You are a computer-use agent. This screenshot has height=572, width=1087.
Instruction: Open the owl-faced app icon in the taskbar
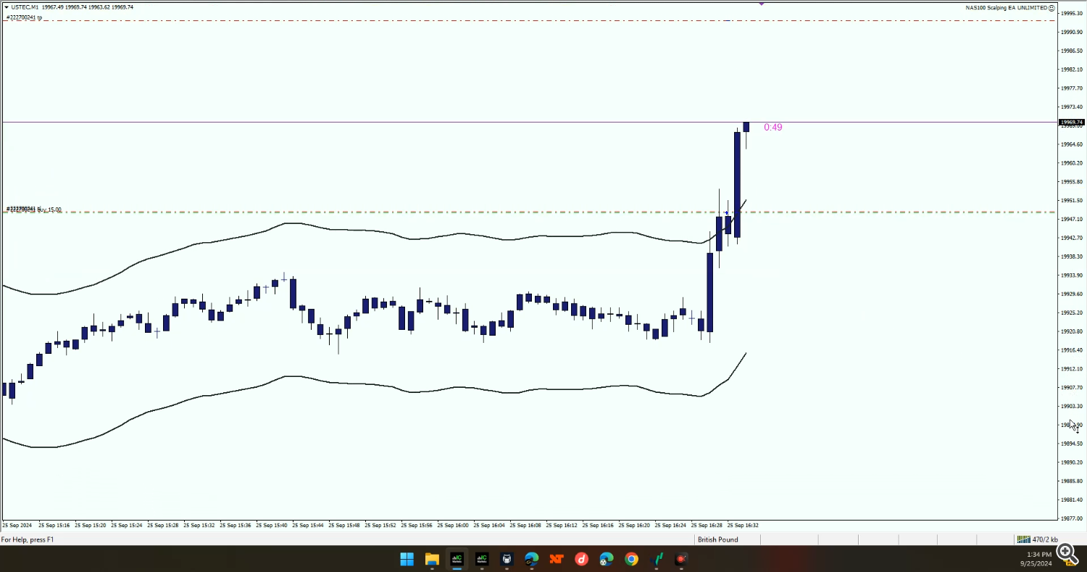507,559
